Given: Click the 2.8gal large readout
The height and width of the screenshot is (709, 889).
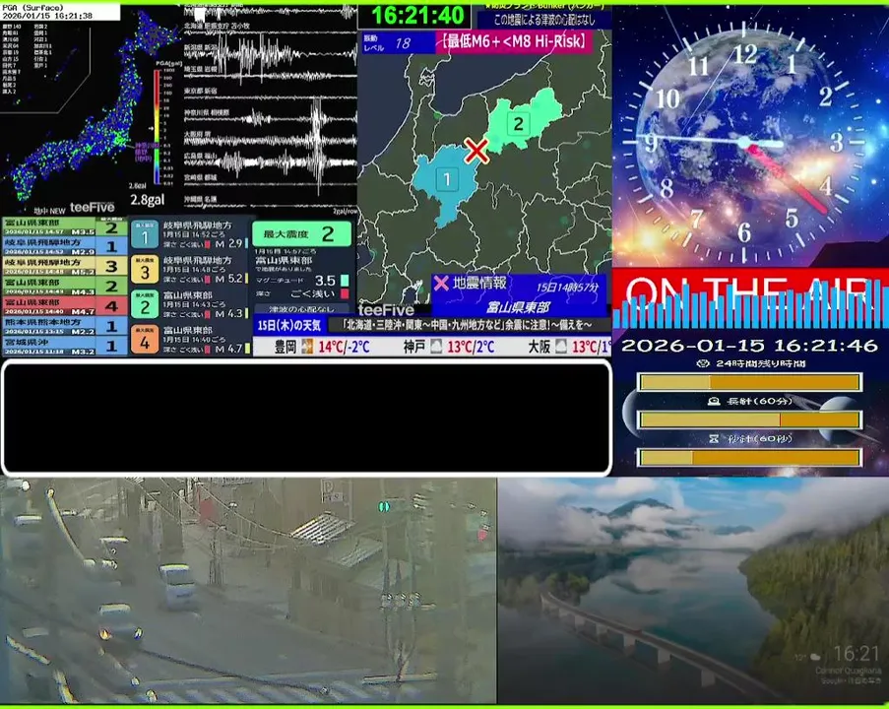Looking at the screenshot, I should [148, 200].
